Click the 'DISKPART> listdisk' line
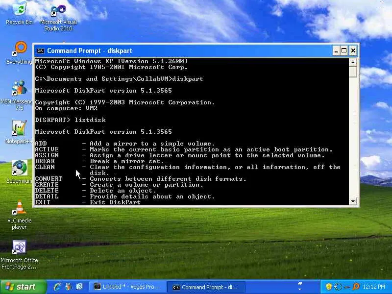Screen dimensions: 392x294 coord(70,120)
